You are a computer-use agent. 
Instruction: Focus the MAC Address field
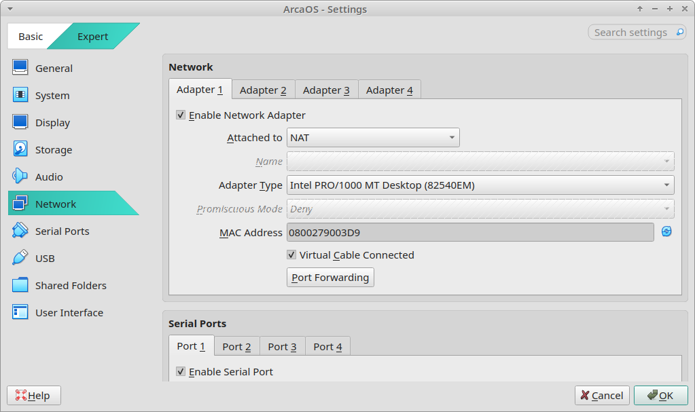coord(470,232)
